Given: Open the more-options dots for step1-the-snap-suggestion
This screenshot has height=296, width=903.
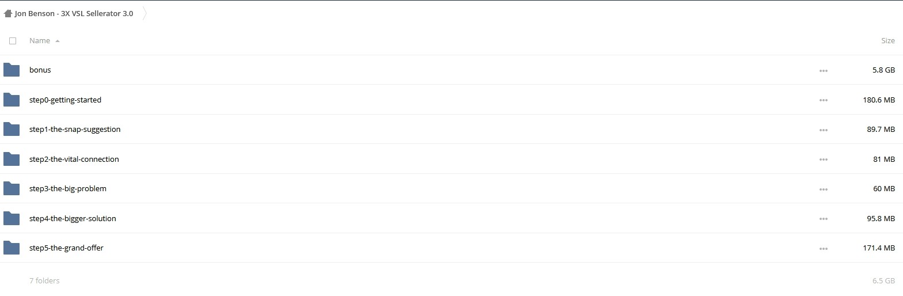Looking at the screenshot, I should point(824,130).
